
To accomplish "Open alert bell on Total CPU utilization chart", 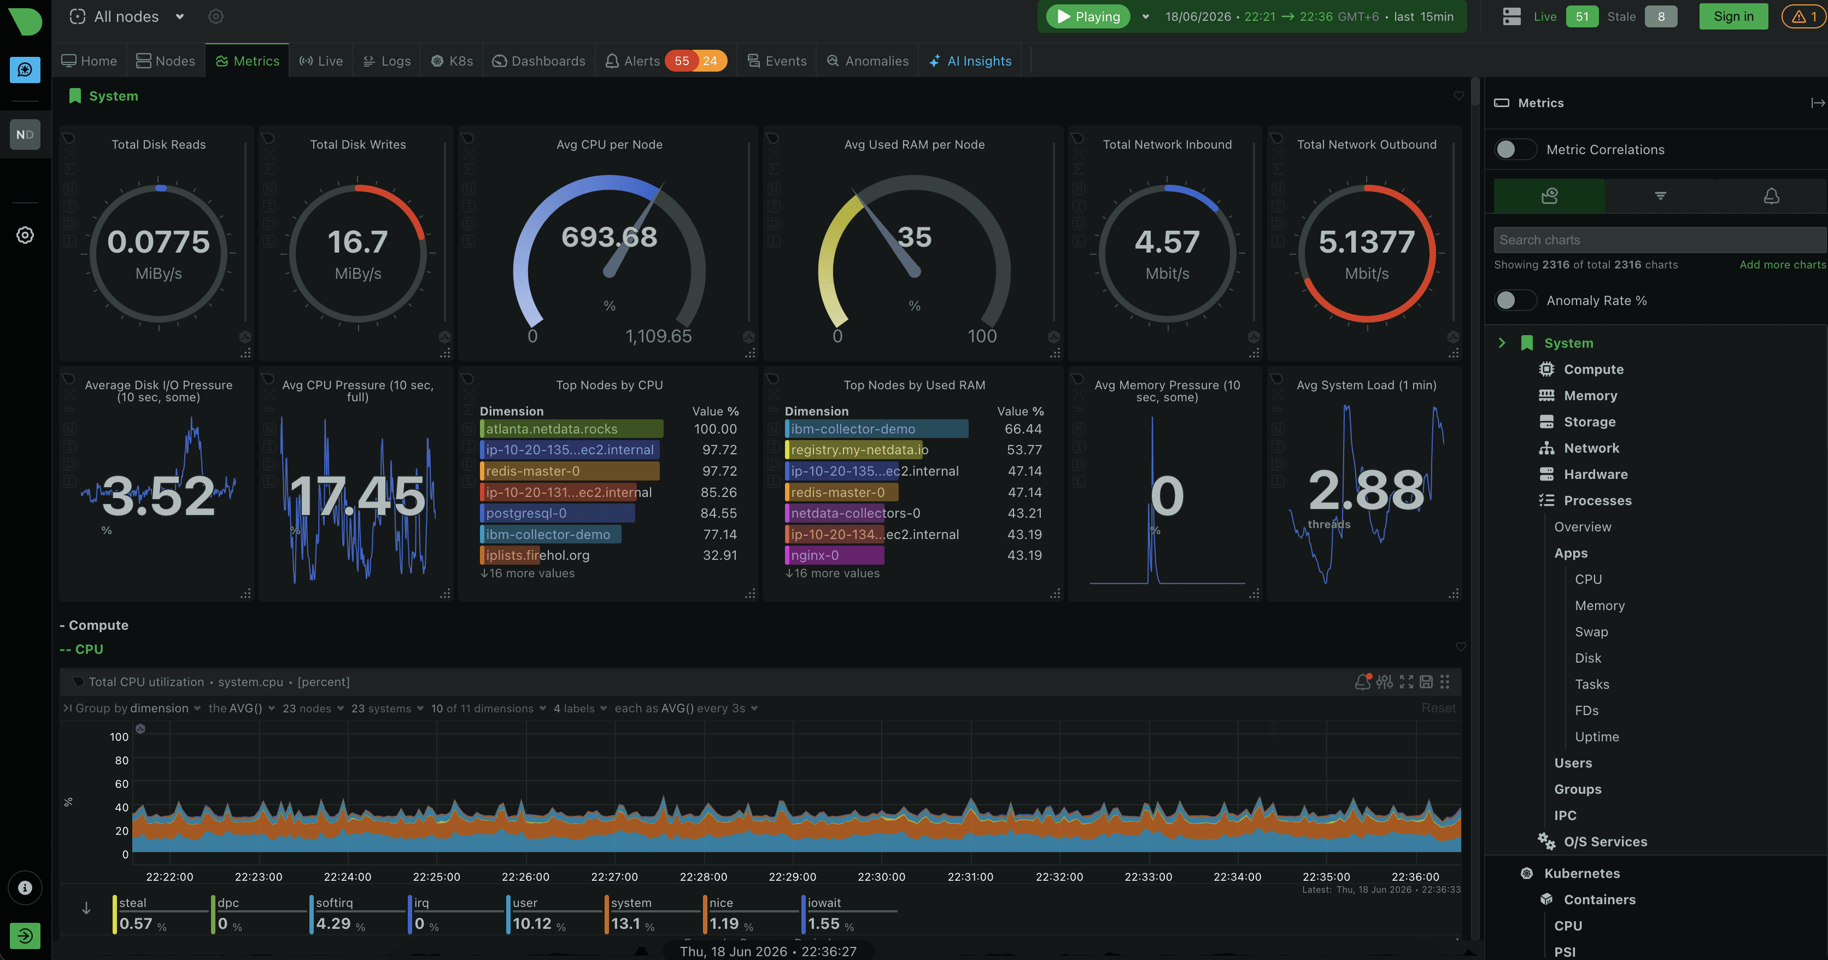I will click(x=1362, y=682).
